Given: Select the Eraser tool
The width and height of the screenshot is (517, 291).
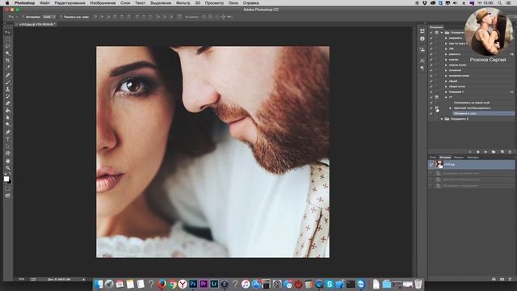Looking at the screenshot, I should (x=7, y=103).
